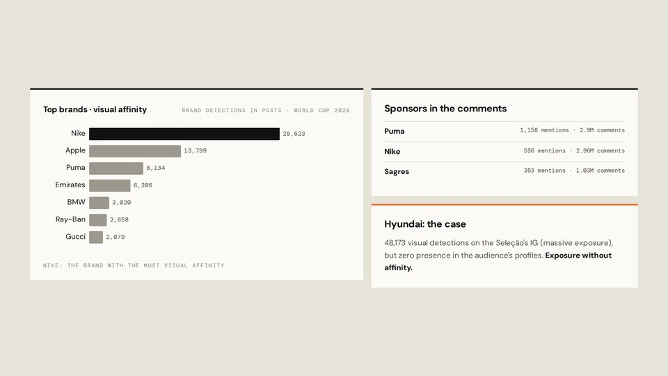Click Sagres in the sponsors list
The height and width of the screenshot is (376, 668).
click(x=397, y=172)
